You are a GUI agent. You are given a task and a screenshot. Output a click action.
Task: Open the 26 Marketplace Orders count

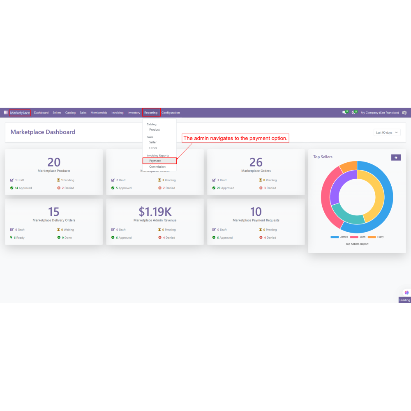[256, 162]
